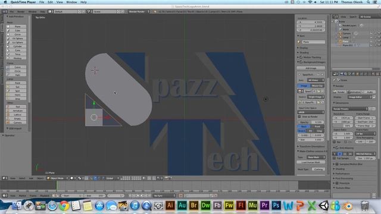Click the timeline Start frame field

[72, 196]
